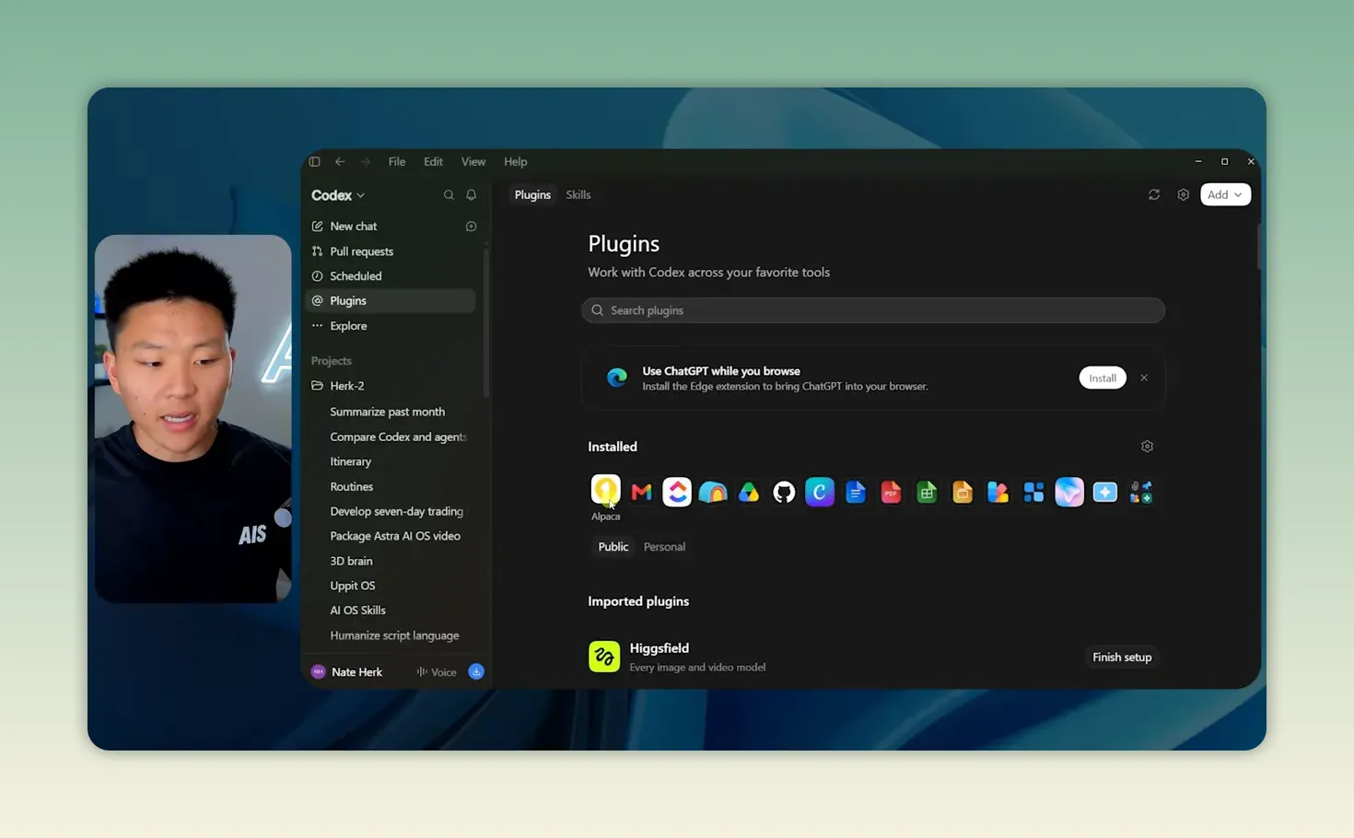Dismiss the ChatGPT browser extension banner
Screen dimensions: 1354x838
click(1144, 378)
